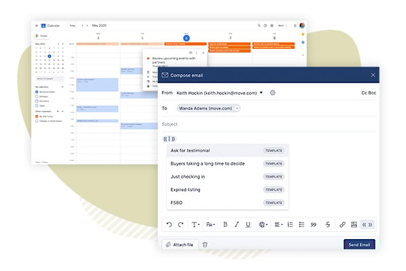Insert an image into email
The width and height of the screenshot is (406, 271).
coord(354,224)
